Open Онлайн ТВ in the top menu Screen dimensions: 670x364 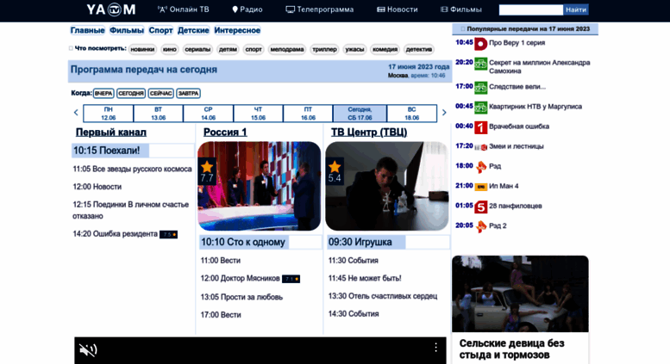pos(184,9)
